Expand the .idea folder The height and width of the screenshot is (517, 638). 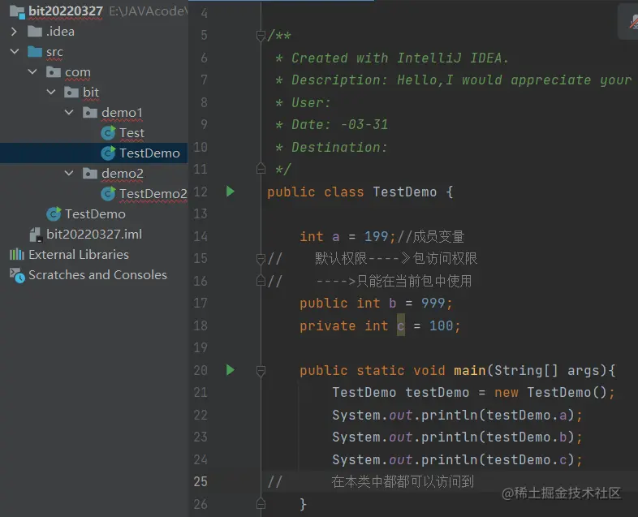[x=15, y=32]
